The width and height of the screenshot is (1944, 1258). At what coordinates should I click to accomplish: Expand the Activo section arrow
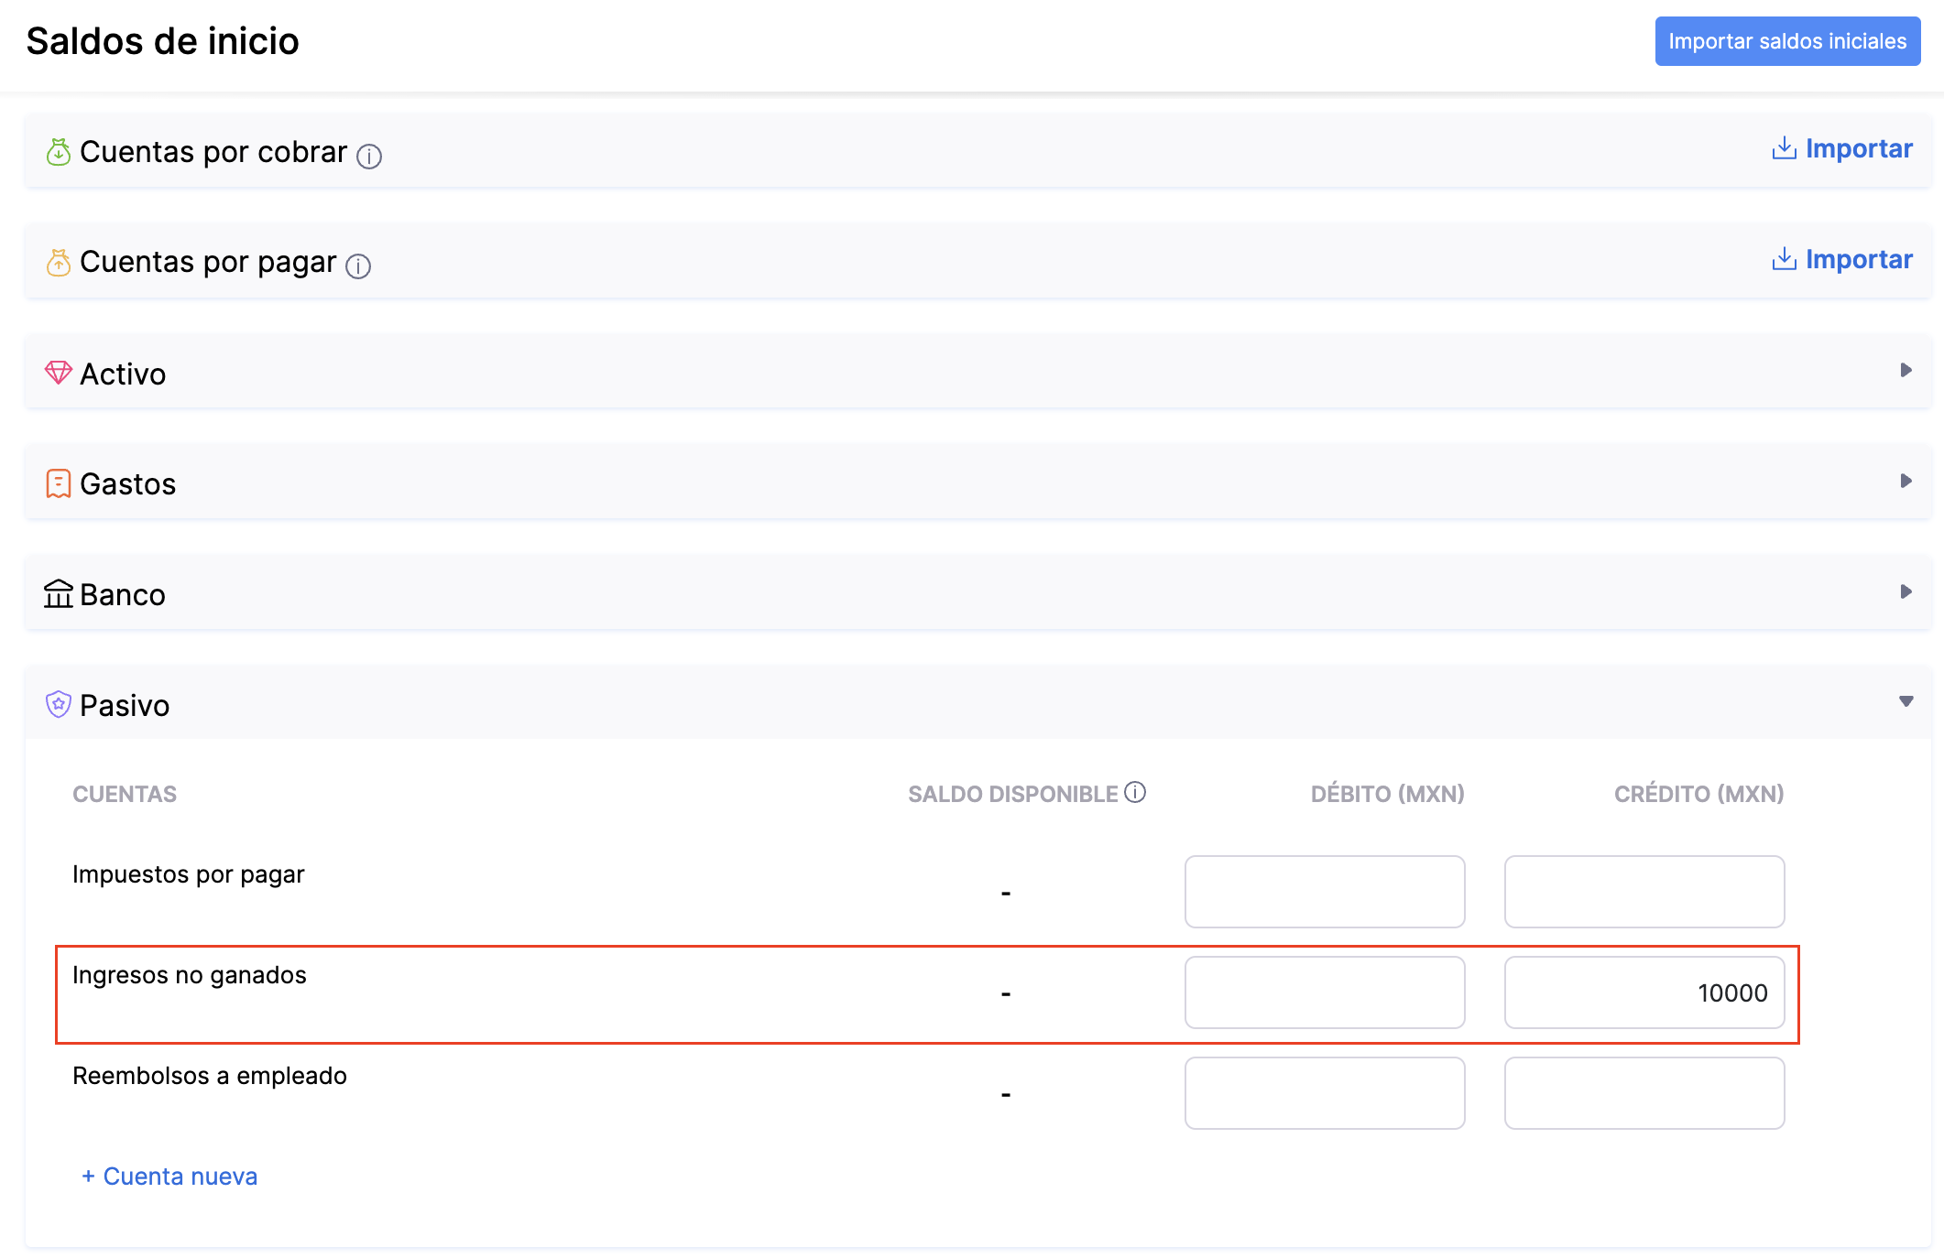[1906, 371]
